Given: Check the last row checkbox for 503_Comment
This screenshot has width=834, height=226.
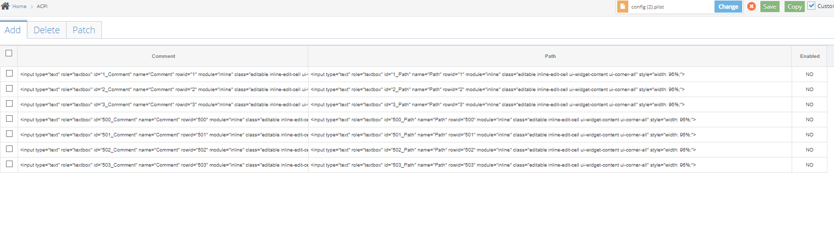Looking at the screenshot, I should (x=9, y=164).
